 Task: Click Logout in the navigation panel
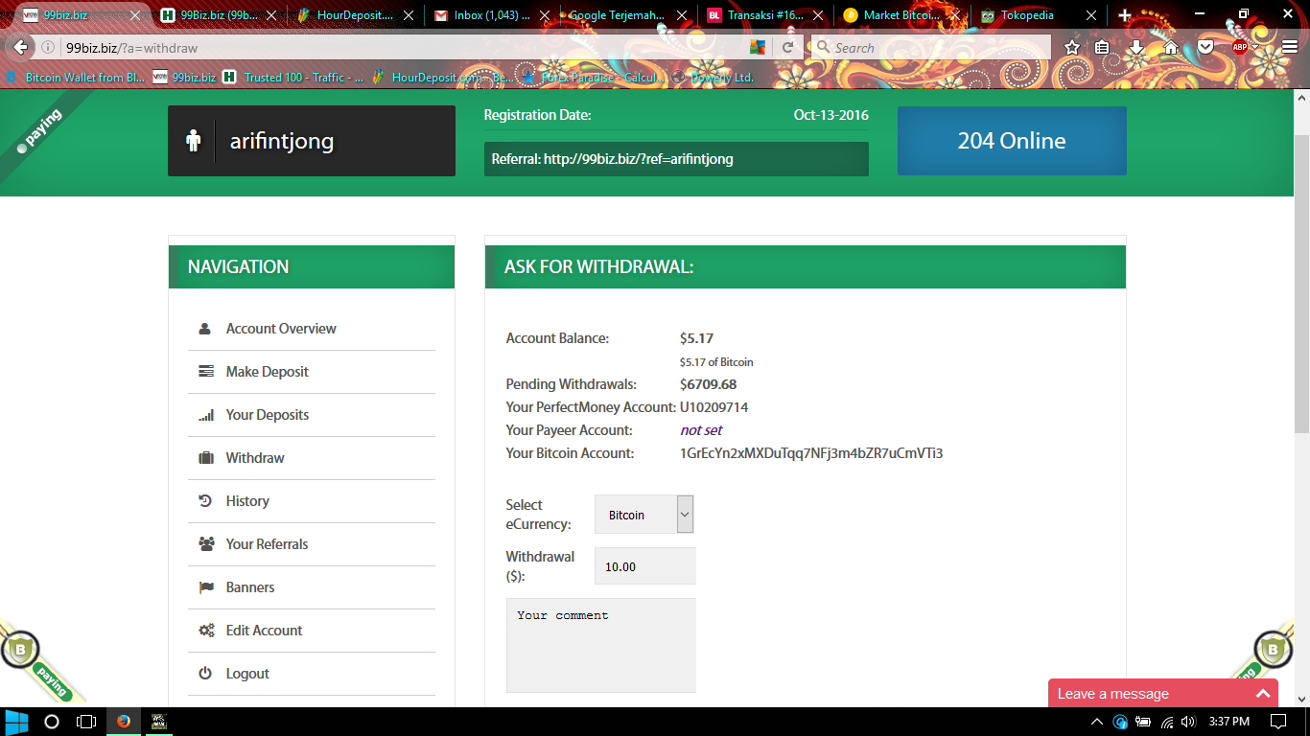tap(247, 674)
